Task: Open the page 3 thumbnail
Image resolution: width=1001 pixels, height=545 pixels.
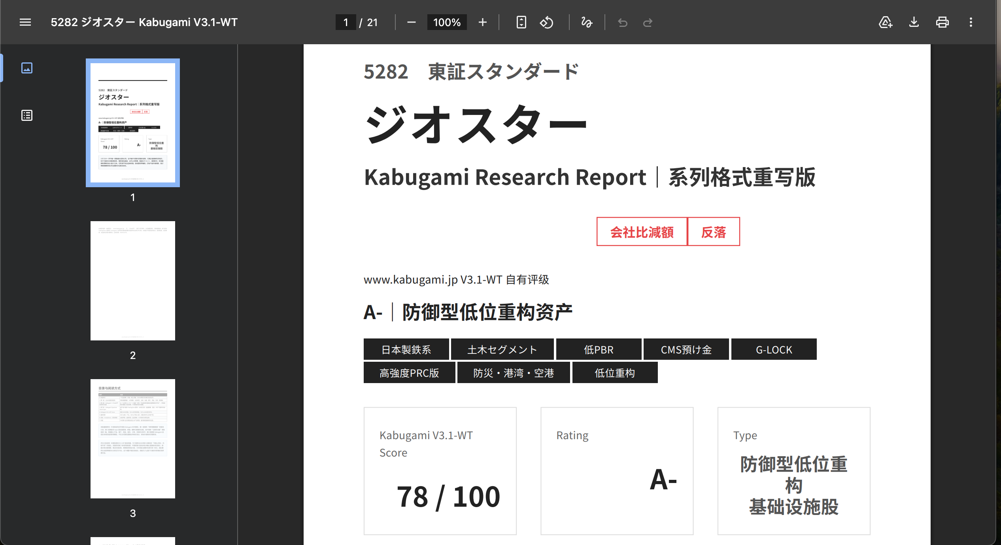Action: pos(133,439)
